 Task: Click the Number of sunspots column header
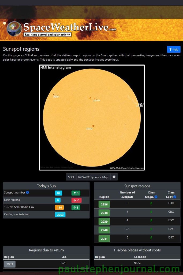click(127, 195)
